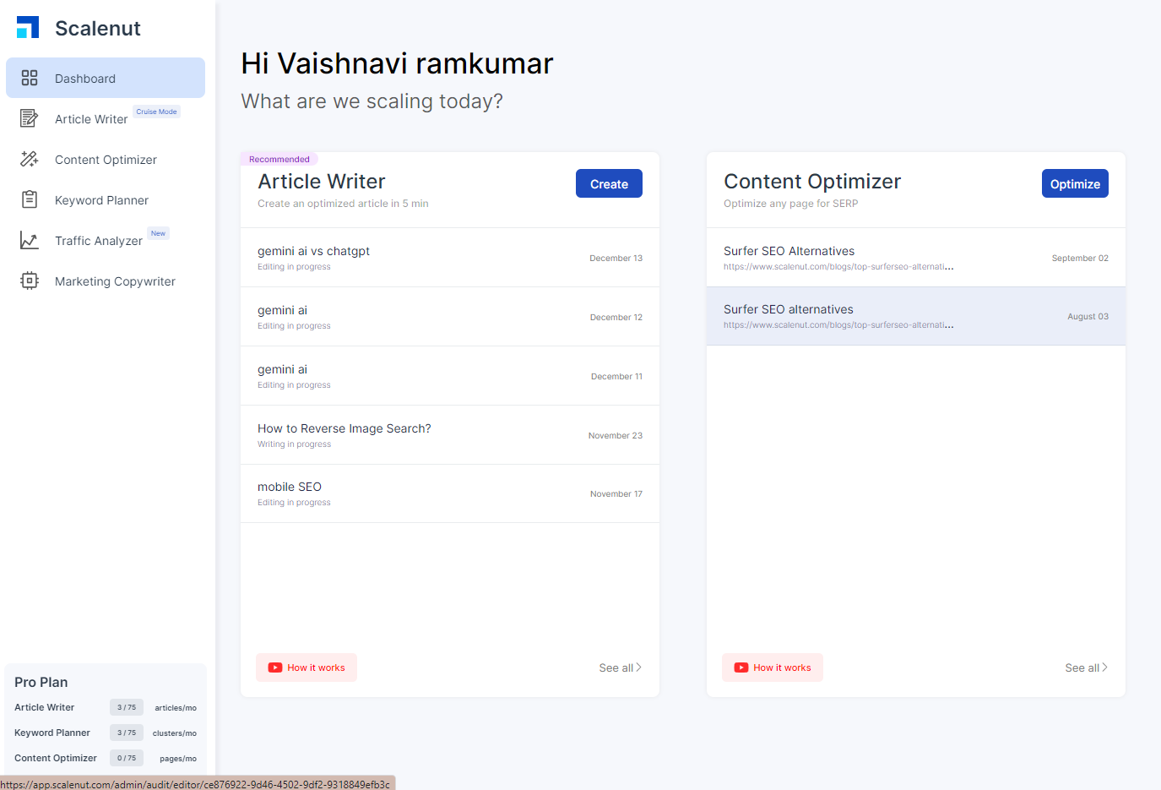The image size is (1161, 790).
Task: Click the Traffic Analyzer chart icon
Action: pyautogui.click(x=30, y=241)
